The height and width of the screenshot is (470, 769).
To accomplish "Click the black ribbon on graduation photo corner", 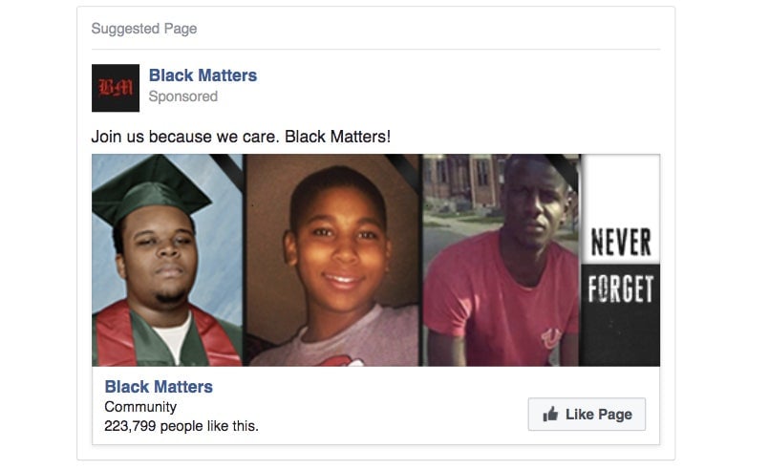I will click(227, 170).
